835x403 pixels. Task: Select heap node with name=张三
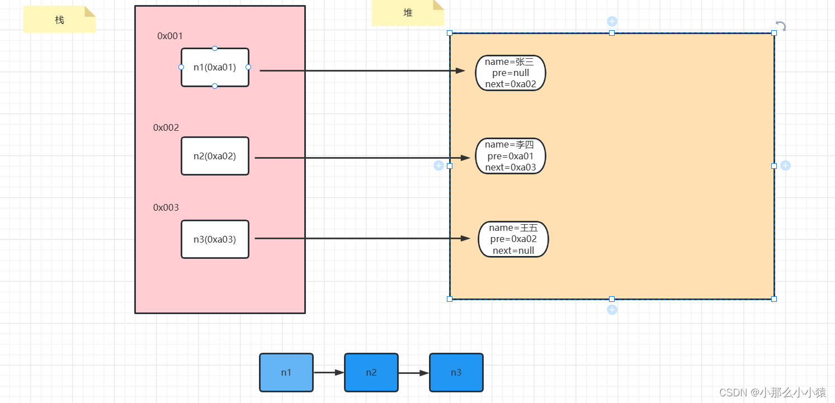coord(511,73)
